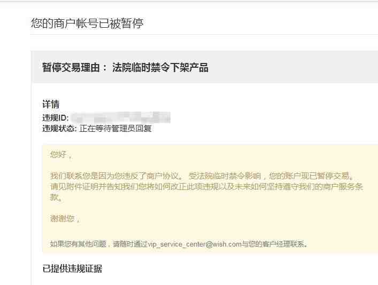
Task: Select the 违规ID label
Action: (56, 118)
